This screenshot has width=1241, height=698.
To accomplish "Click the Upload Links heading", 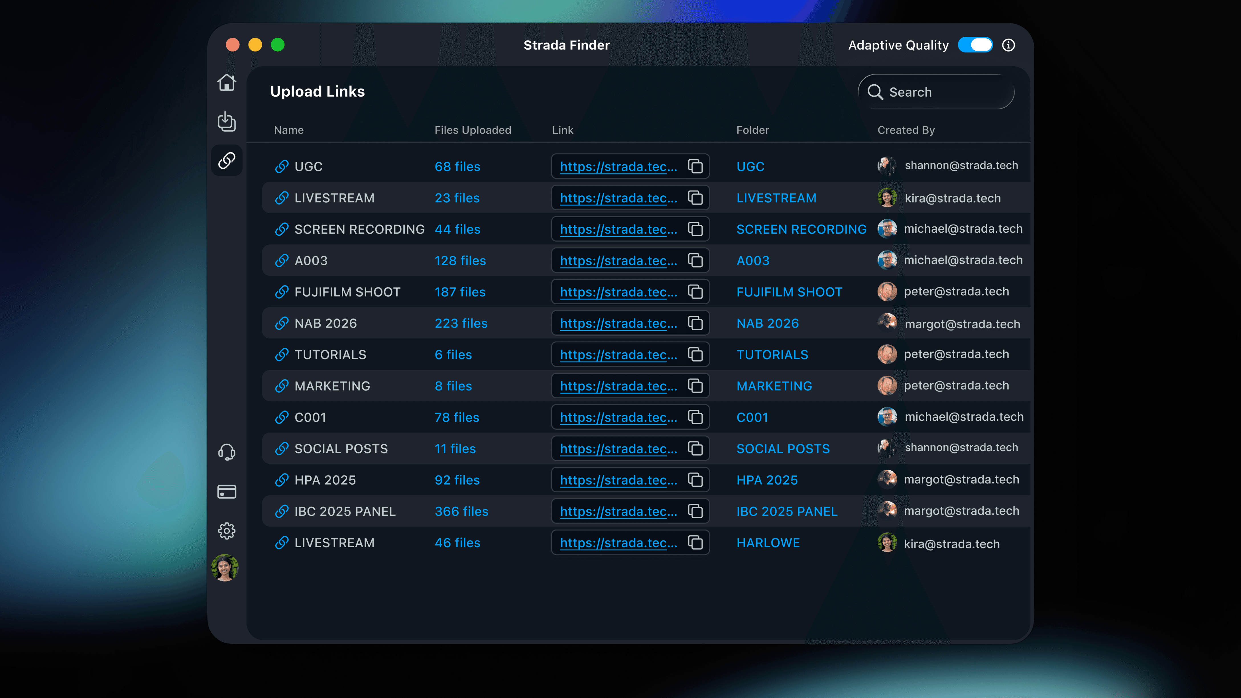I will 318,91.
